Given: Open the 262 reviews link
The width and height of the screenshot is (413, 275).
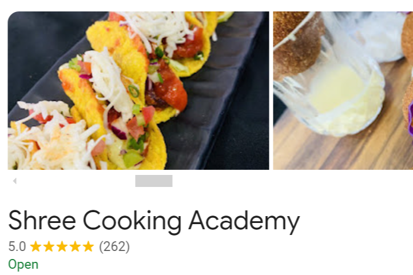Looking at the screenshot, I should 114,247.
